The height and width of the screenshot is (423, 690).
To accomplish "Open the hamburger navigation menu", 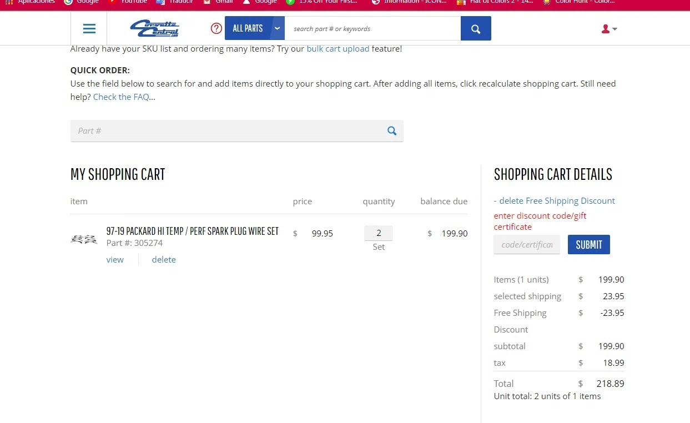I will point(89,29).
